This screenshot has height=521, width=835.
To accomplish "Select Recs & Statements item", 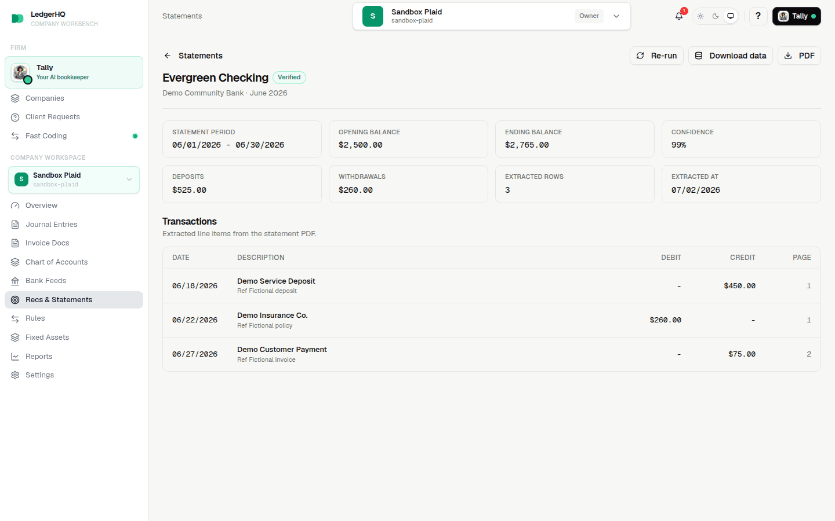I will [x=74, y=300].
